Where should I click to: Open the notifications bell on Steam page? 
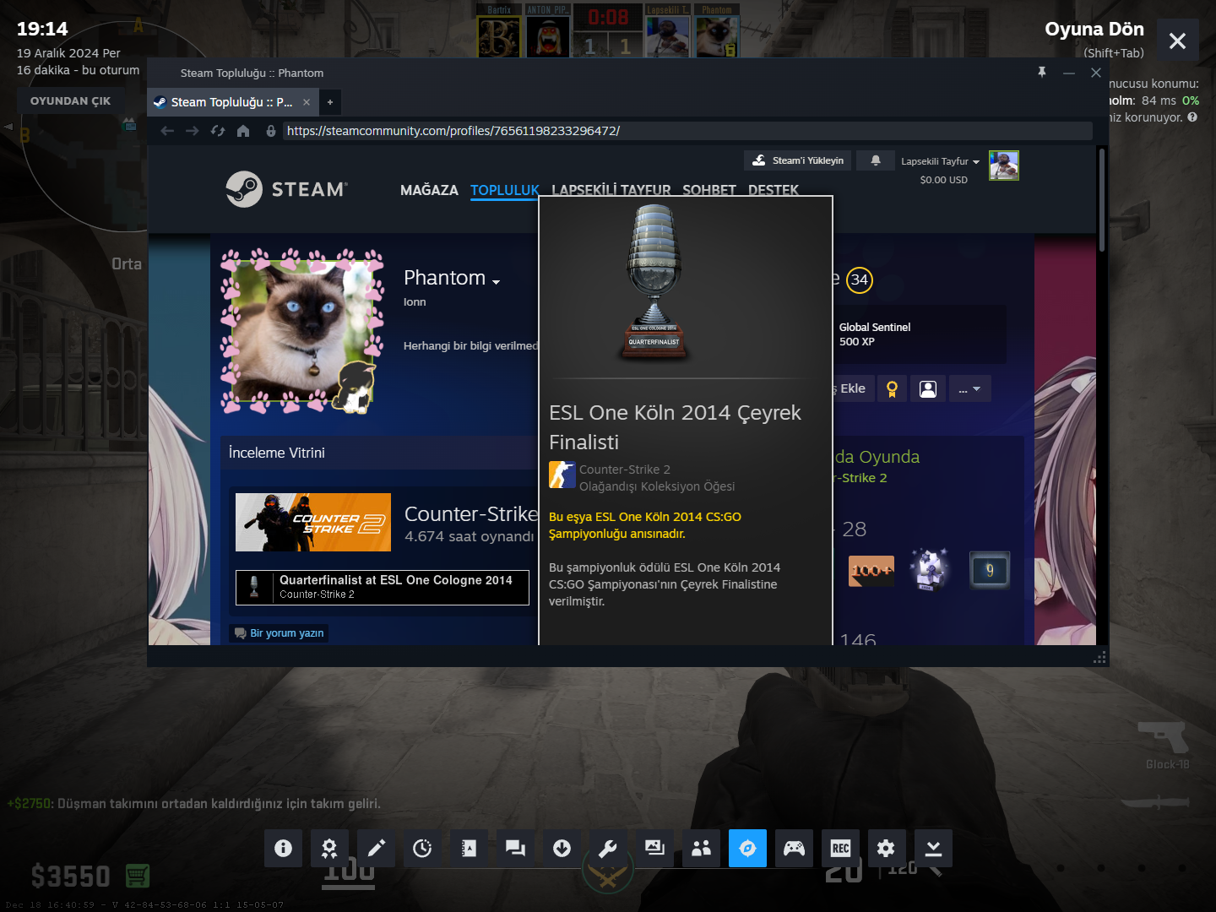click(876, 160)
